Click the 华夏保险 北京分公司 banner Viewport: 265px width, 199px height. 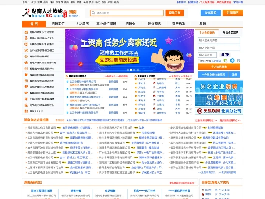[x=219, y=111]
